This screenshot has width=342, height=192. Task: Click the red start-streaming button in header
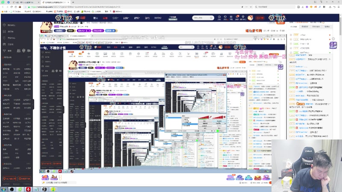pyautogui.click(x=260, y=18)
